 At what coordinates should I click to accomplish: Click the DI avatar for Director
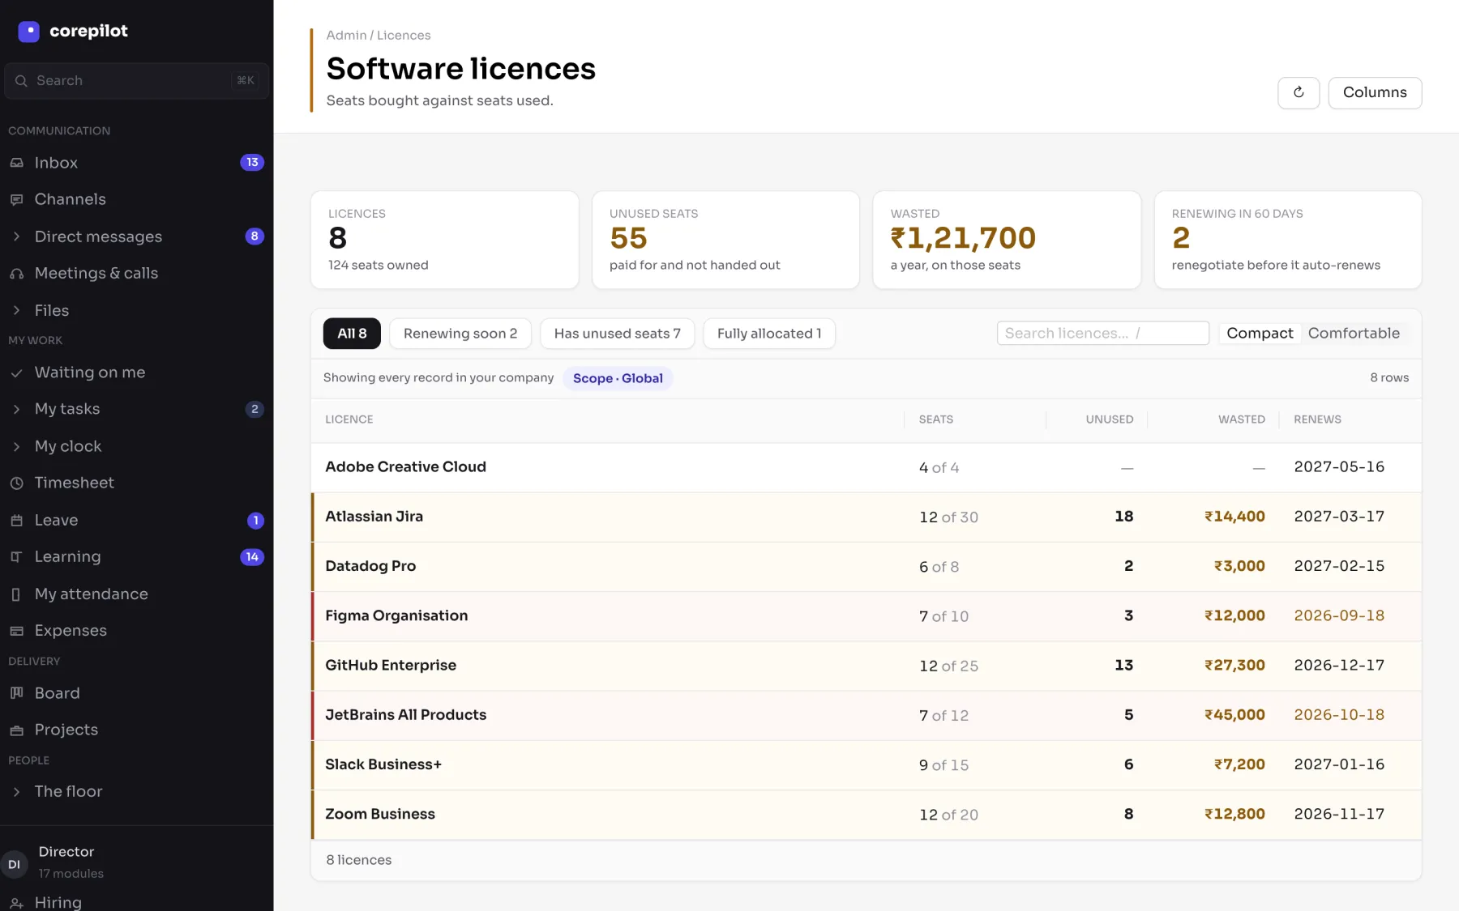15,864
